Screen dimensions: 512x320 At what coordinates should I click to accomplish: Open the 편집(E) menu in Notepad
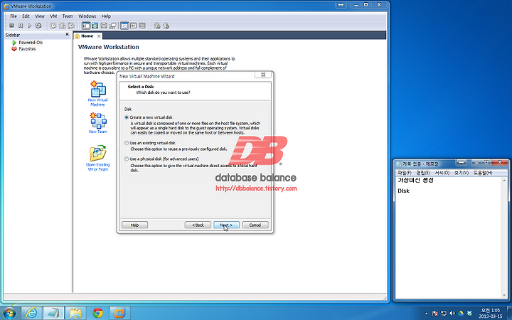(x=423, y=173)
